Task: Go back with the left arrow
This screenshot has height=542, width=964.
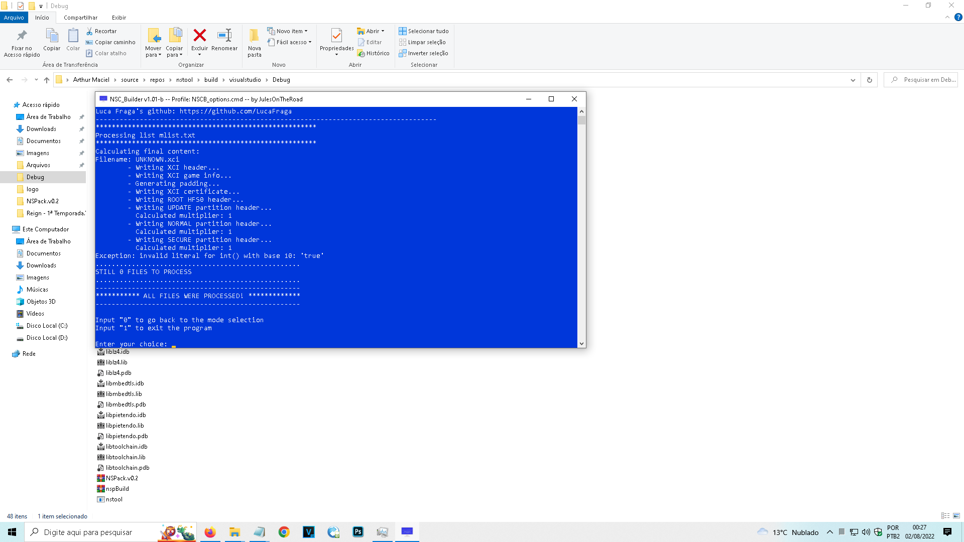Action: click(10, 80)
